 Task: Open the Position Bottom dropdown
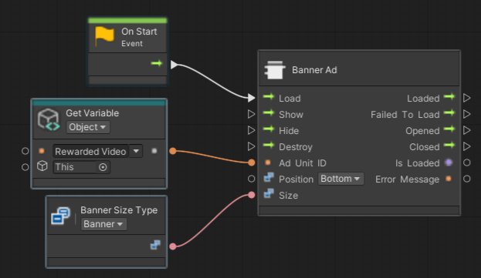click(x=340, y=179)
